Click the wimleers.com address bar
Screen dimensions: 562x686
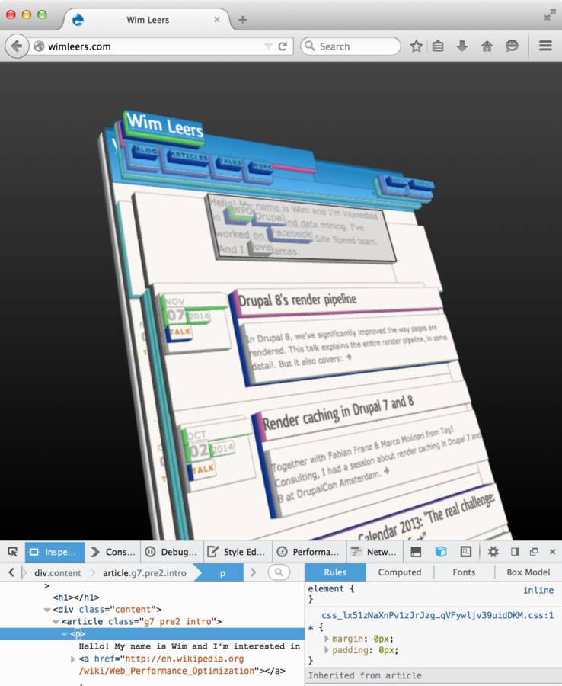148,46
